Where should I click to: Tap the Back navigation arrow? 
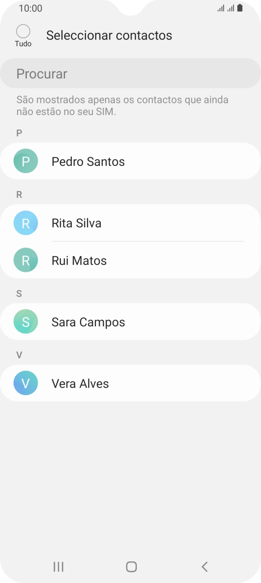coord(204,567)
